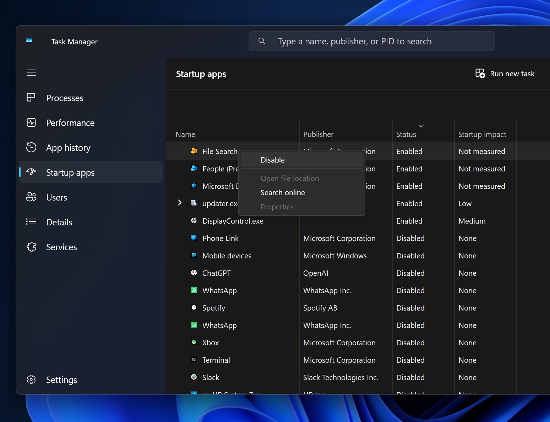Click the Services sidebar icon
Screen dimensions: 550x422
click(31, 247)
